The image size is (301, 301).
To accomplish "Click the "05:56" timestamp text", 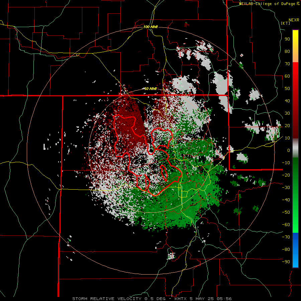I will [x=224, y=299].
